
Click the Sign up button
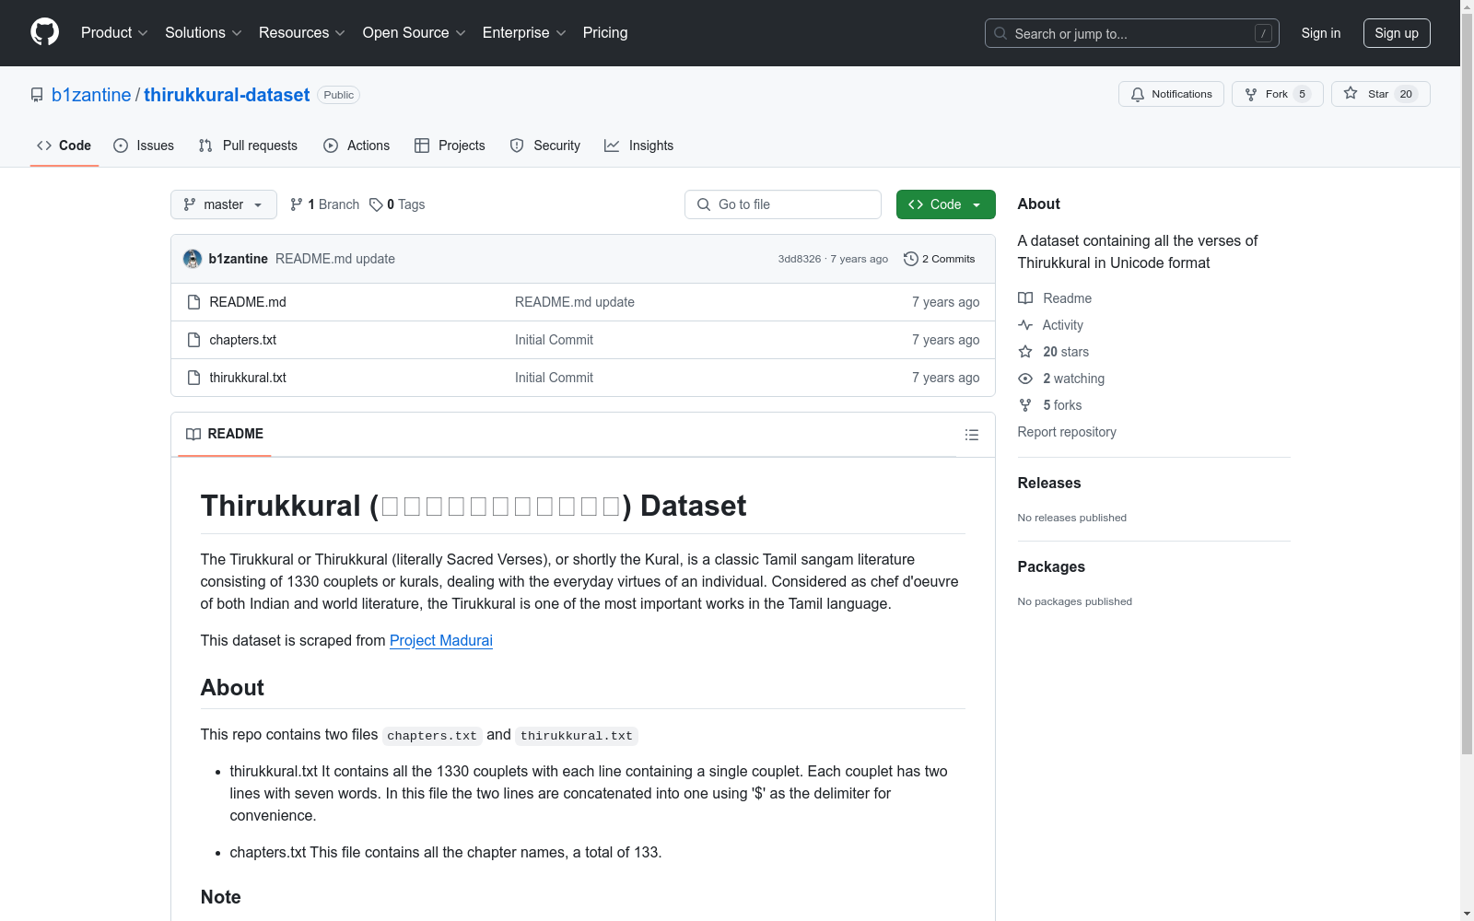[1397, 33]
